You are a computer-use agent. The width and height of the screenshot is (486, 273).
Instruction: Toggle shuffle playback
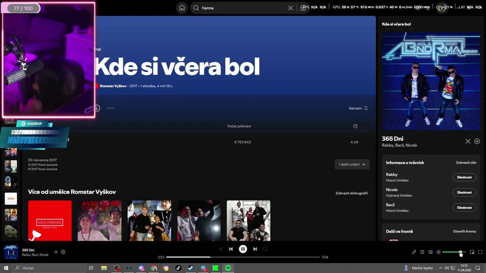click(x=221, y=249)
